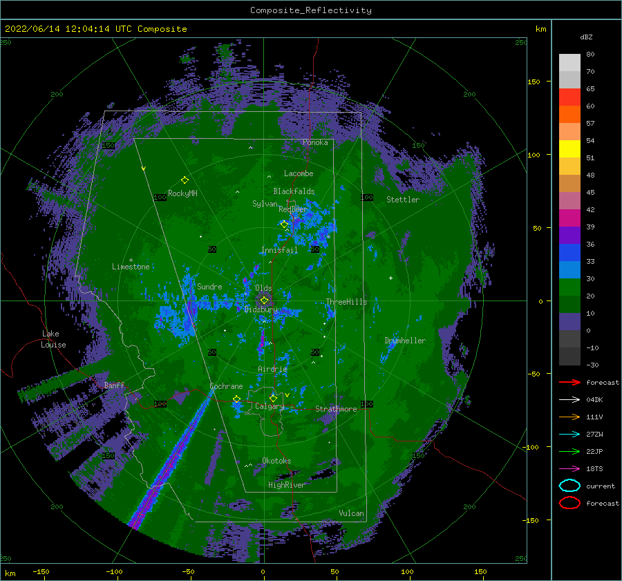
Task: Select the cyan 27ZW arrow icon
Action: coord(569,435)
